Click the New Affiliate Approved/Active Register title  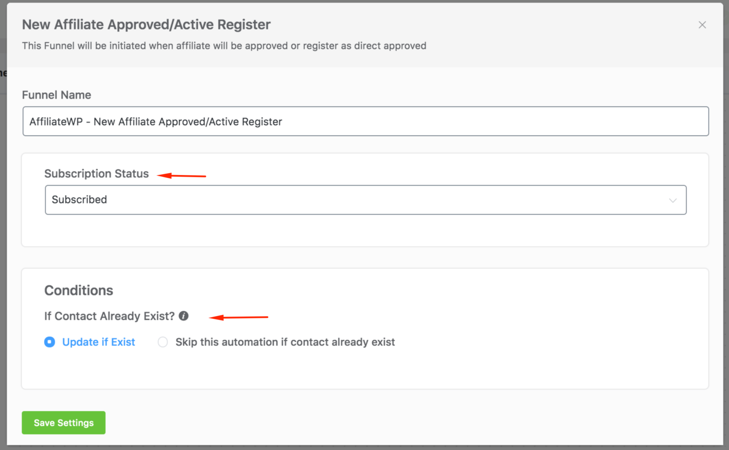[x=146, y=25]
